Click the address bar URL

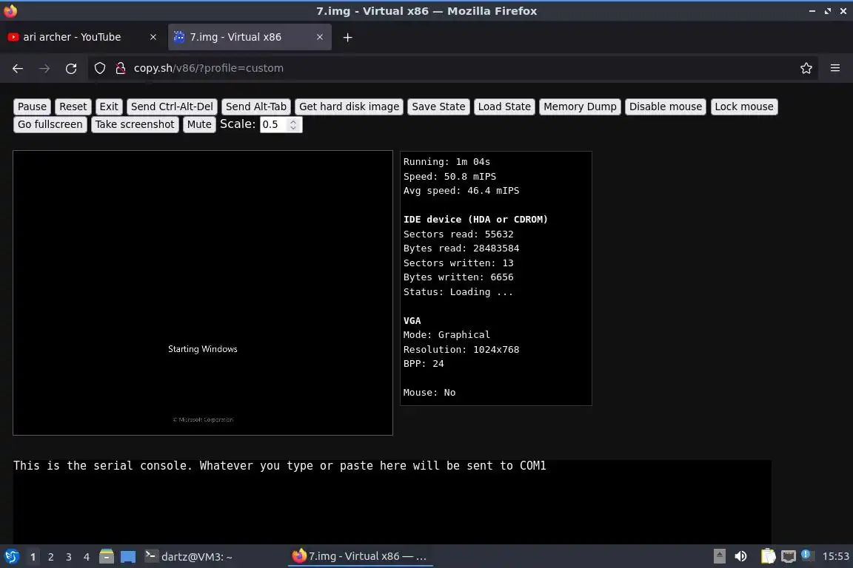point(208,68)
